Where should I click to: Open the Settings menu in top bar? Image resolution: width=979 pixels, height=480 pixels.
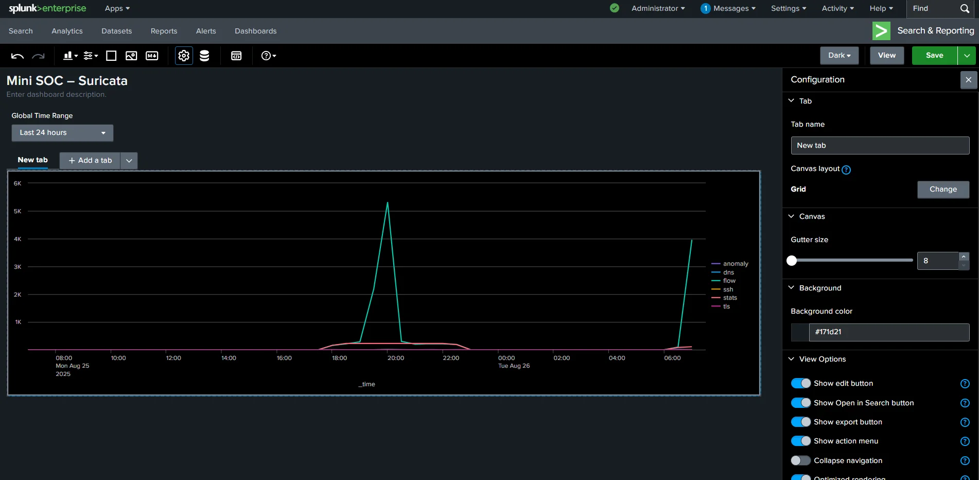click(788, 8)
